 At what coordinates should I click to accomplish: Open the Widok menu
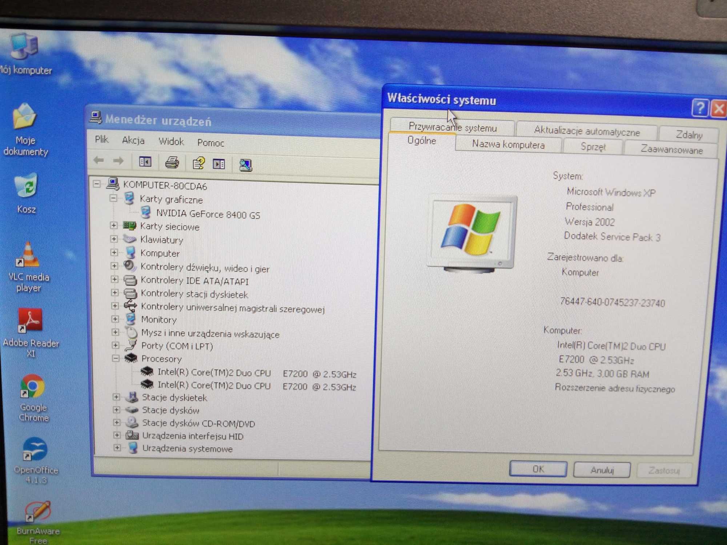tap(171, 141)
